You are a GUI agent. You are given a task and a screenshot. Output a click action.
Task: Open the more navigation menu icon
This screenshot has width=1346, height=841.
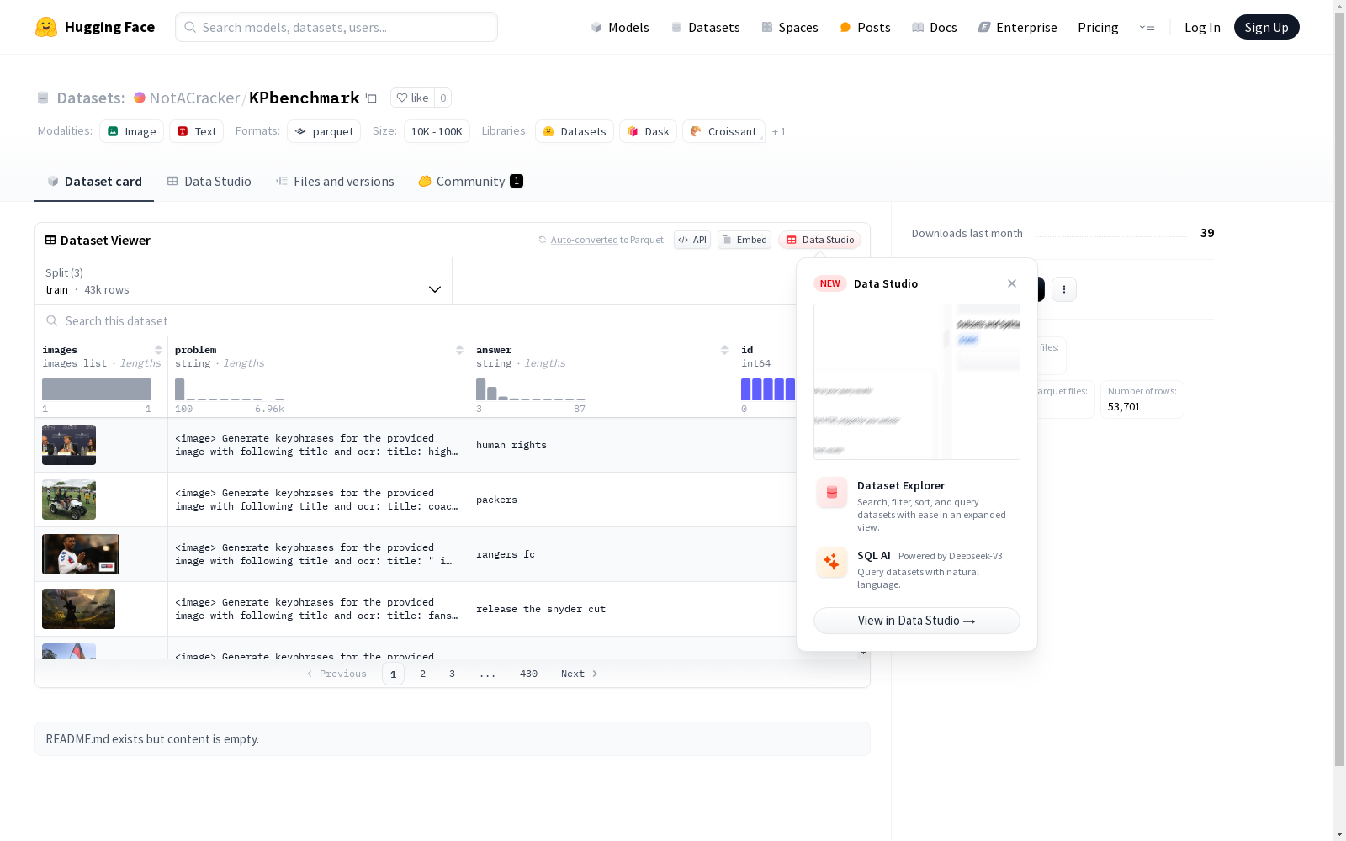pos(1147,27)
